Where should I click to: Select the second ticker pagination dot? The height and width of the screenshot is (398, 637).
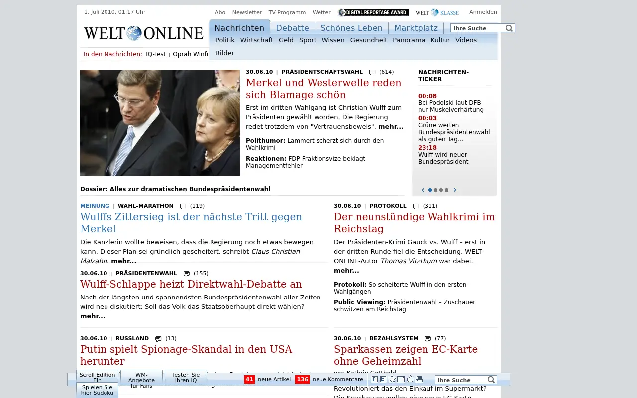point(435,190)
